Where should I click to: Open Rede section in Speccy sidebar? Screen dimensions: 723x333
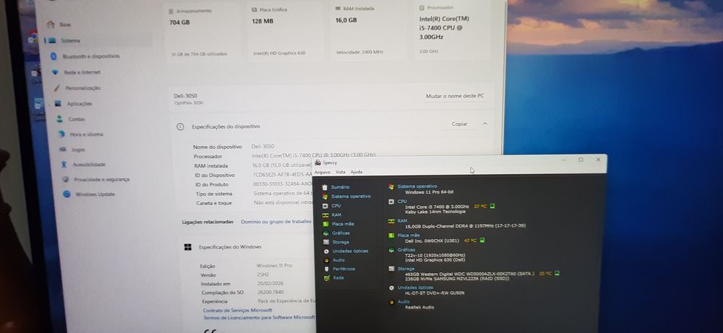point(338,277)
